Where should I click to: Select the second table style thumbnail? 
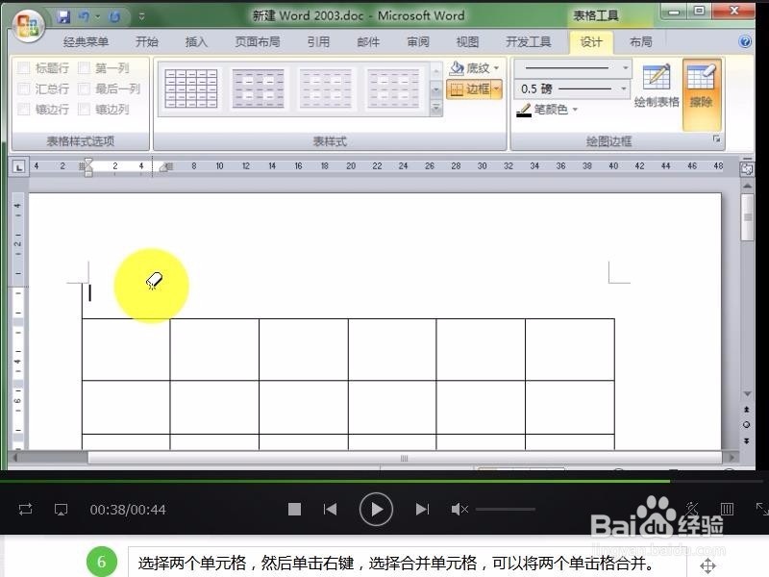[258, 88]
